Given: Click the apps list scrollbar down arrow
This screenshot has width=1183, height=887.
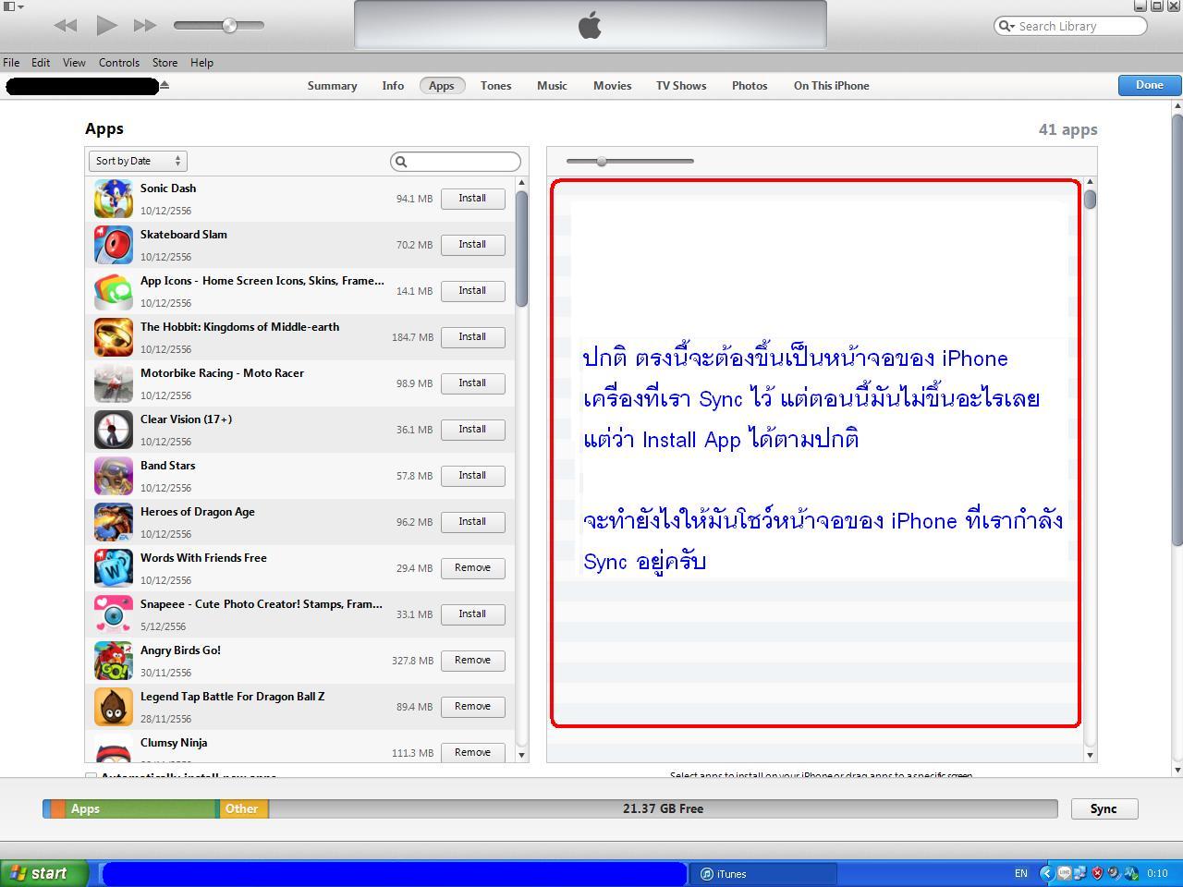Looking at the screenshot, I should [x=521, y=755].
